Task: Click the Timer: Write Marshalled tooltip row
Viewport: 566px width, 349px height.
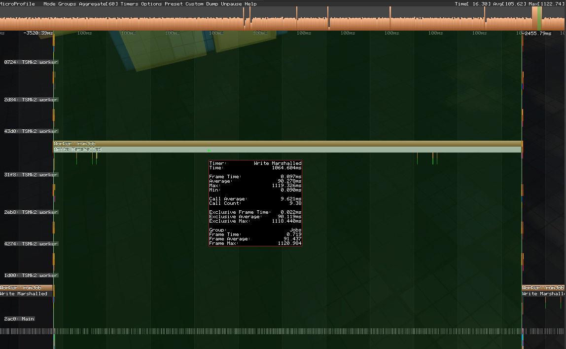Action: pyautogui.click(x=255, y=163)
